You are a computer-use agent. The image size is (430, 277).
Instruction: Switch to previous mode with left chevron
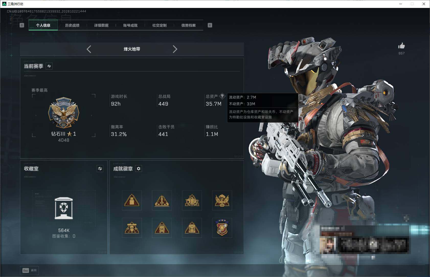89,49
